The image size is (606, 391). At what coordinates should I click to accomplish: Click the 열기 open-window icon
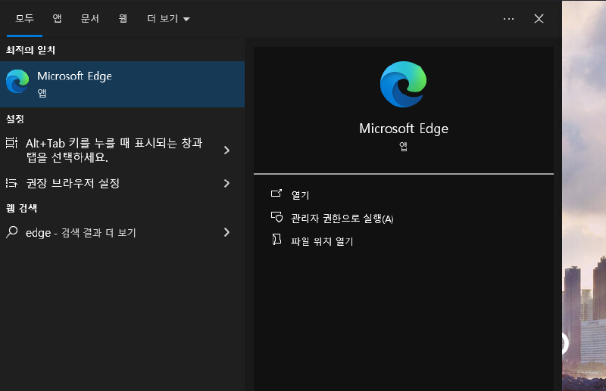point(276,194)
